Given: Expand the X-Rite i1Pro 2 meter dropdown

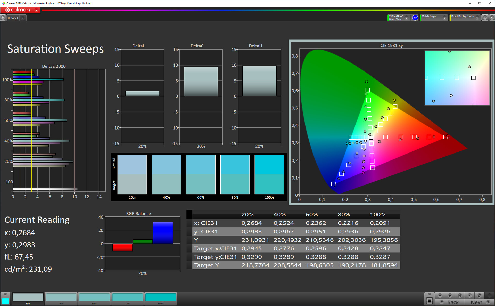Looking at the screenshot, I should pos(407,18).
